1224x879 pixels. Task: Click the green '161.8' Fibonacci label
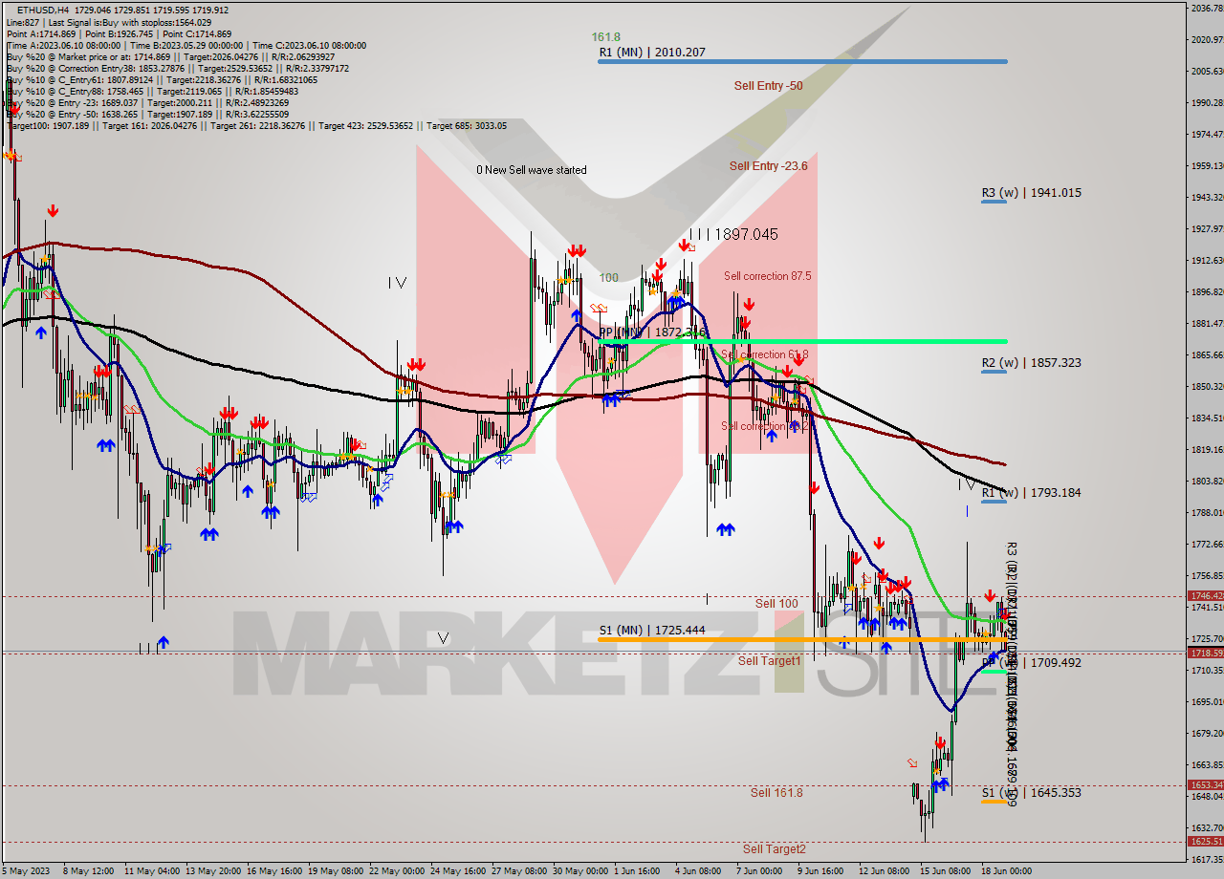605,37
